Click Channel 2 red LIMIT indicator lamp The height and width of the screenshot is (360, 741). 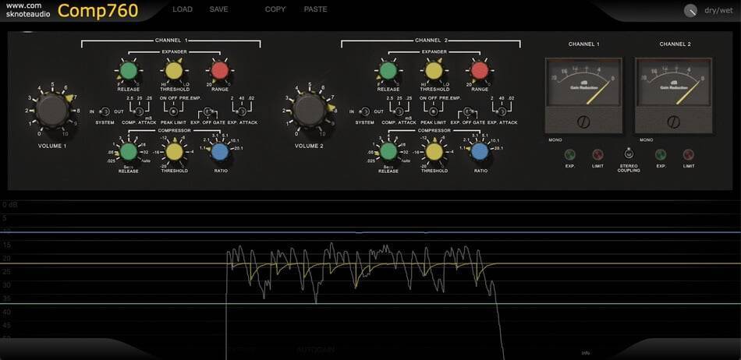pyautogui.click(x=689, y=154)
